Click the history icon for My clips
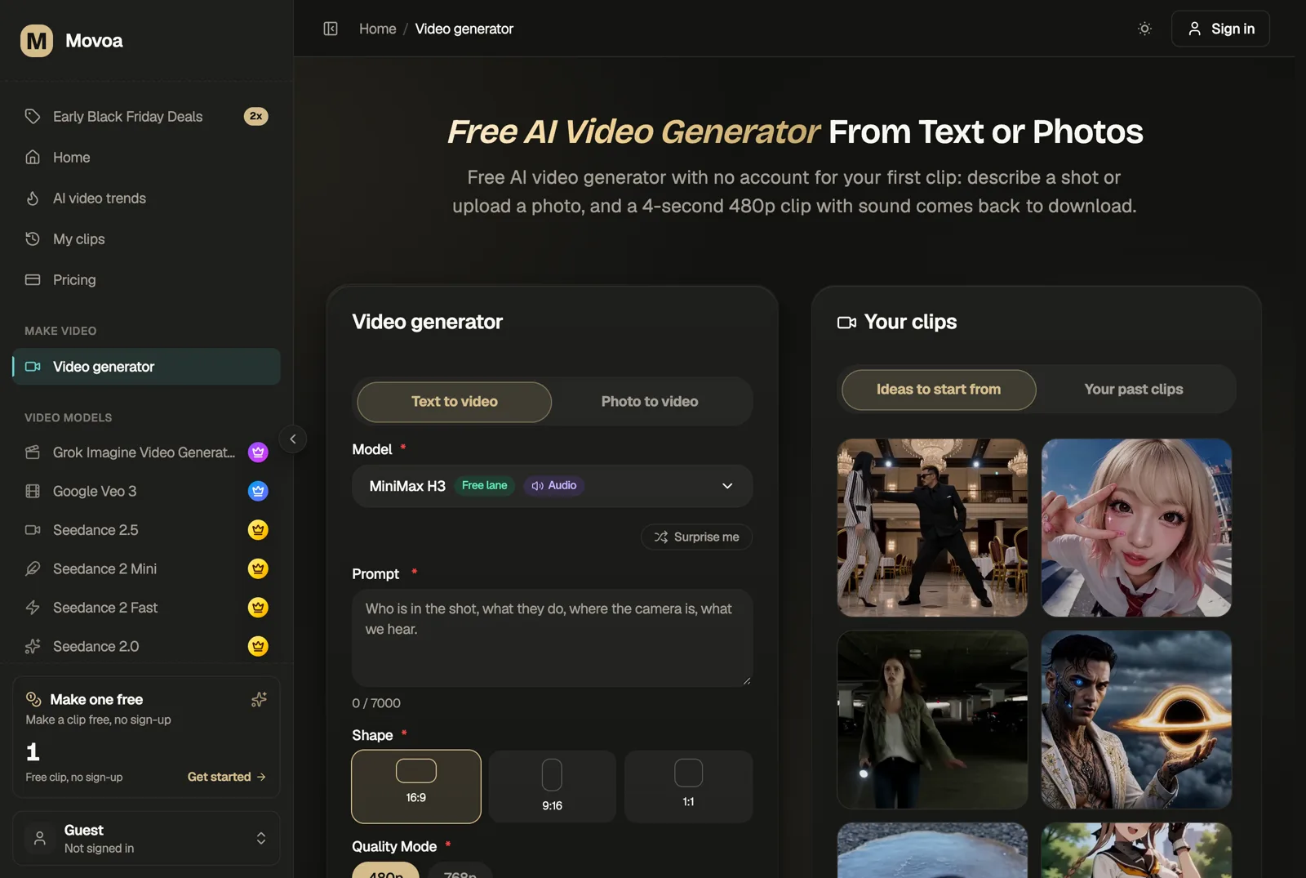 coord(33,238)
